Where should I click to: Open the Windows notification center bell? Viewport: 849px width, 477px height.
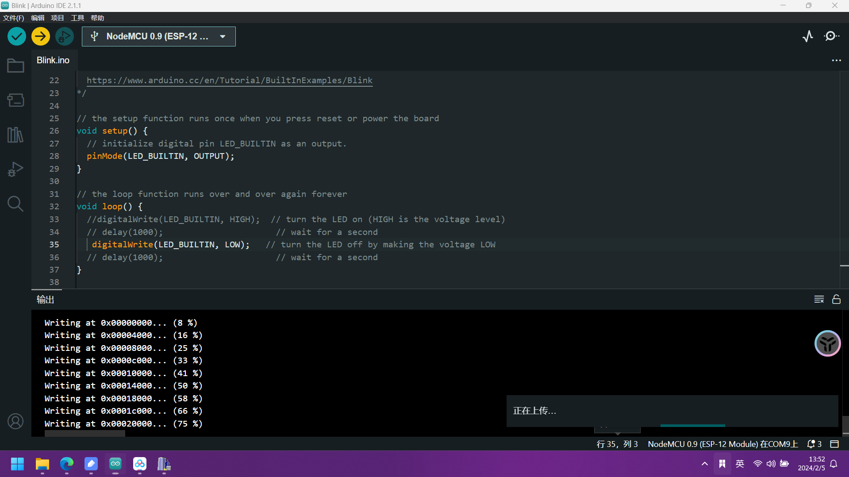tap(834, 464)
